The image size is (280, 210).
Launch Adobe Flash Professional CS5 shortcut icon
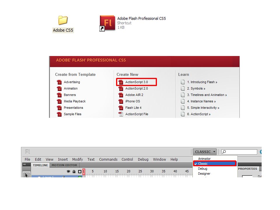point(107,23)
